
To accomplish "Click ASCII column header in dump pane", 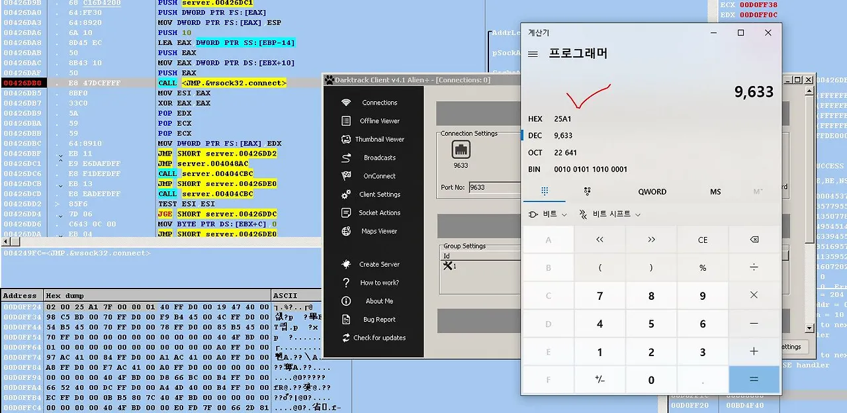I will (296, 296).
